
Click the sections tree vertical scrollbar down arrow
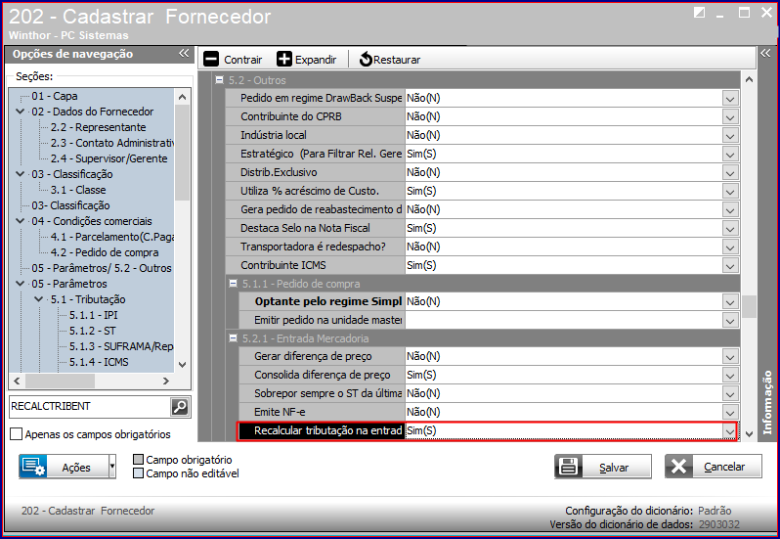(x=182, y=364)
